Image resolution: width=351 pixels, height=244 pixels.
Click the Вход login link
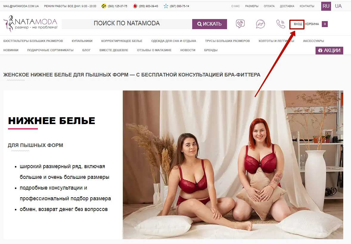click(298, 24)
